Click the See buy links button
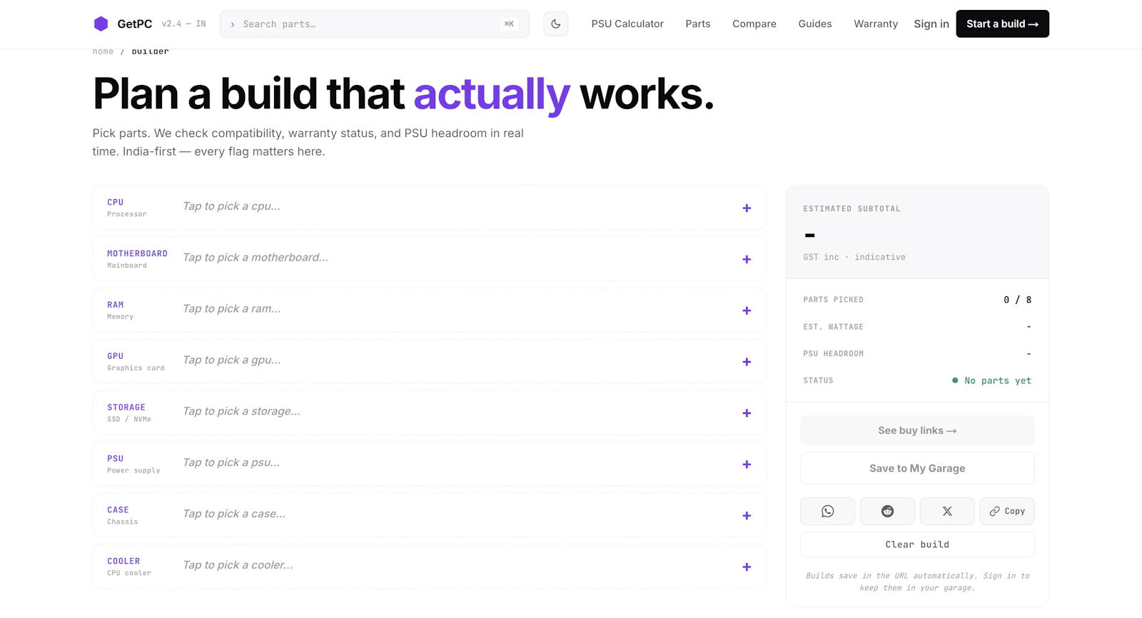1142x618 pixels. coord(917,430)
